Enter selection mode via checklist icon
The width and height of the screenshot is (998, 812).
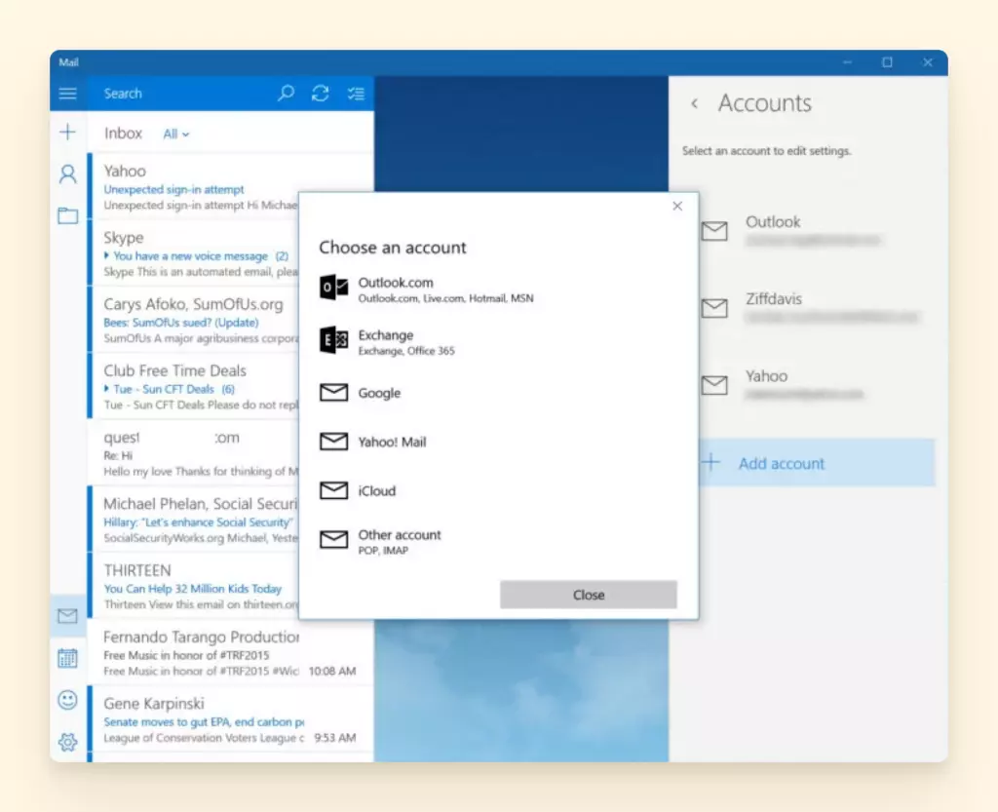356,94
